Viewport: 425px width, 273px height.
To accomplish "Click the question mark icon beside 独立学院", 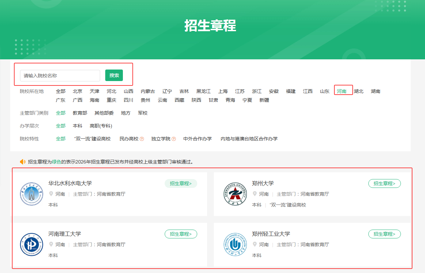I will (174, 139).
